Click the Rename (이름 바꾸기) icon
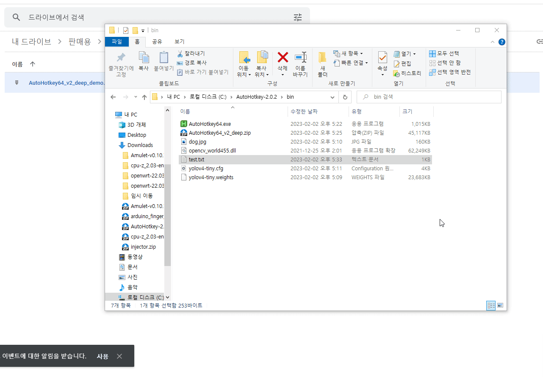This screenshot has height=377, width=543. point(300,57)
